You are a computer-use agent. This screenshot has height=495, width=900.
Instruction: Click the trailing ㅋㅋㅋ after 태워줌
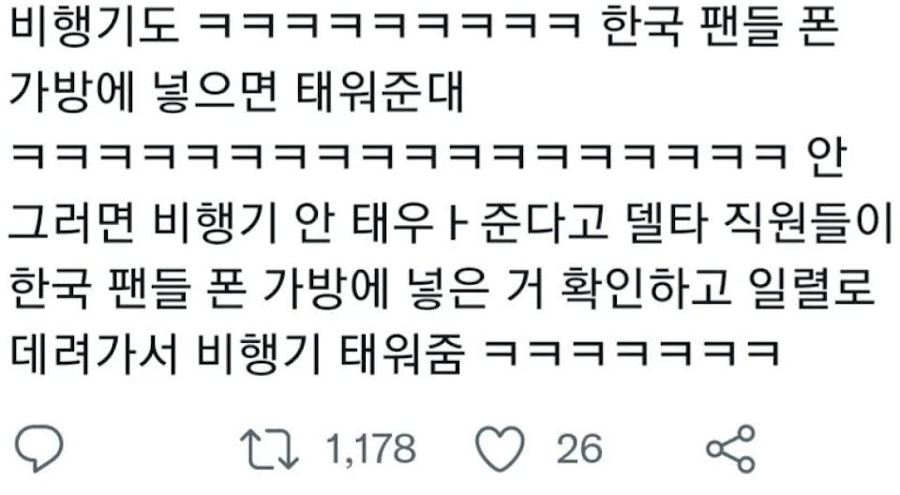click(x=632, y=350)
